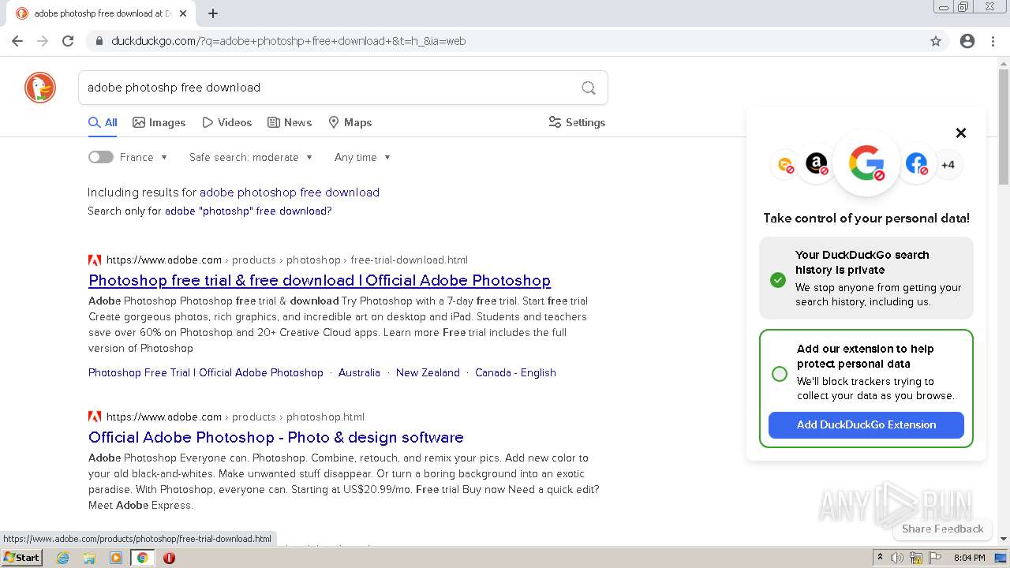1010x568 pixels.
Task: Click the 8:04 PM clock
Action: pos(970,558)
